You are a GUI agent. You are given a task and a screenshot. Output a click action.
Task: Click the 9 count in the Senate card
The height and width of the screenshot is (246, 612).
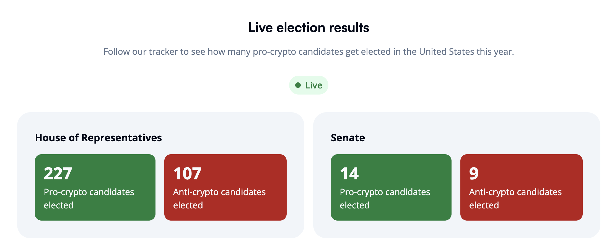click(x=474, y=174)
